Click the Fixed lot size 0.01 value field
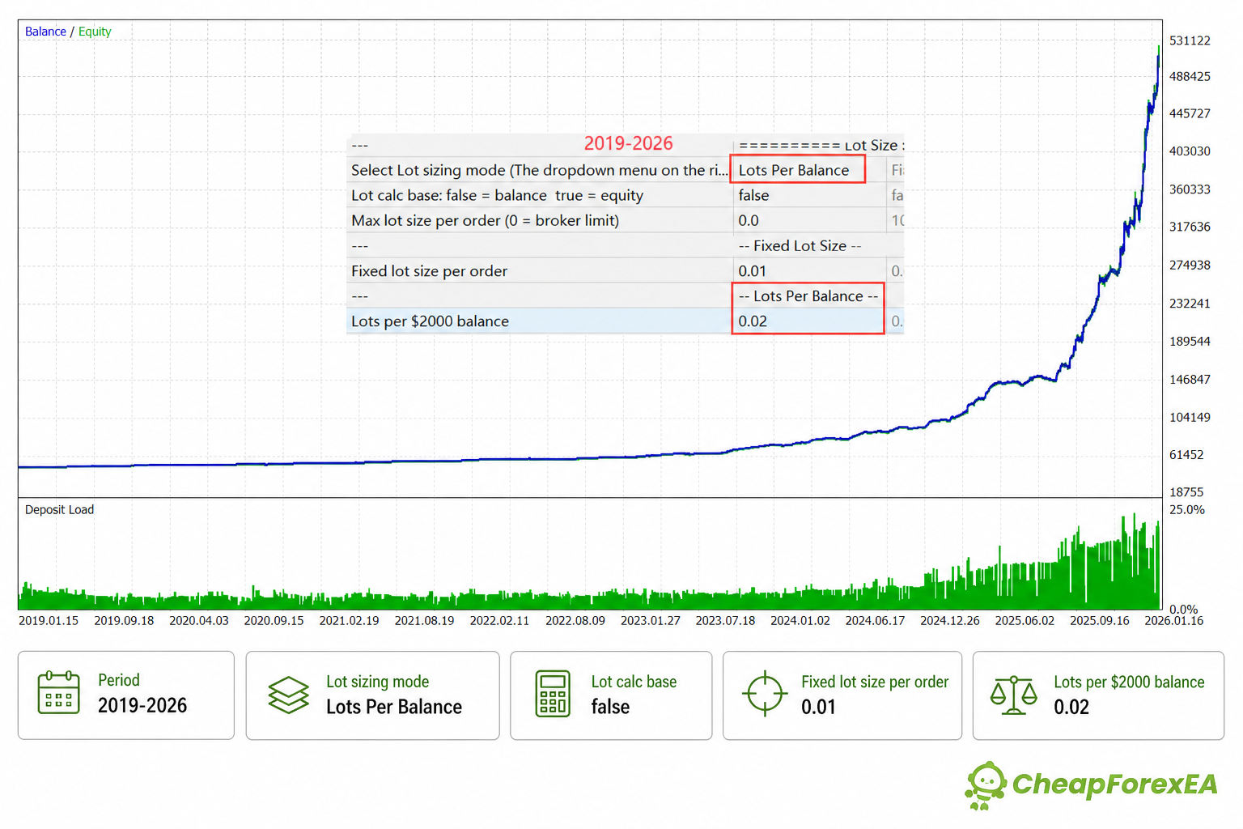 click(809, 270)
